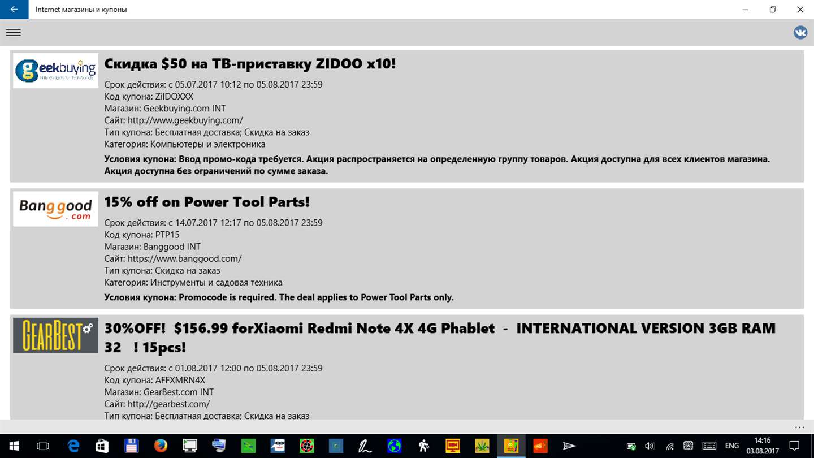This screenshot has height=458, width=814.
Task: Click validity line starting 05.07.2017 10:12
Action: pyautogui.click(x=213, y=85)
